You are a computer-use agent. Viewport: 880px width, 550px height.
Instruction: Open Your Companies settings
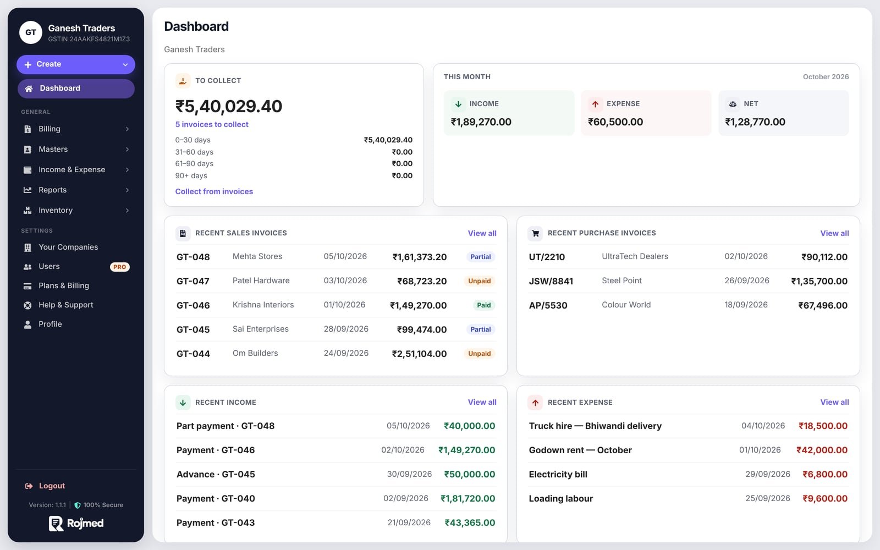coord(76,248)
